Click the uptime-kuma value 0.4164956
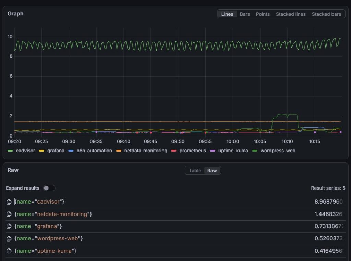 [x=329, y=251]
